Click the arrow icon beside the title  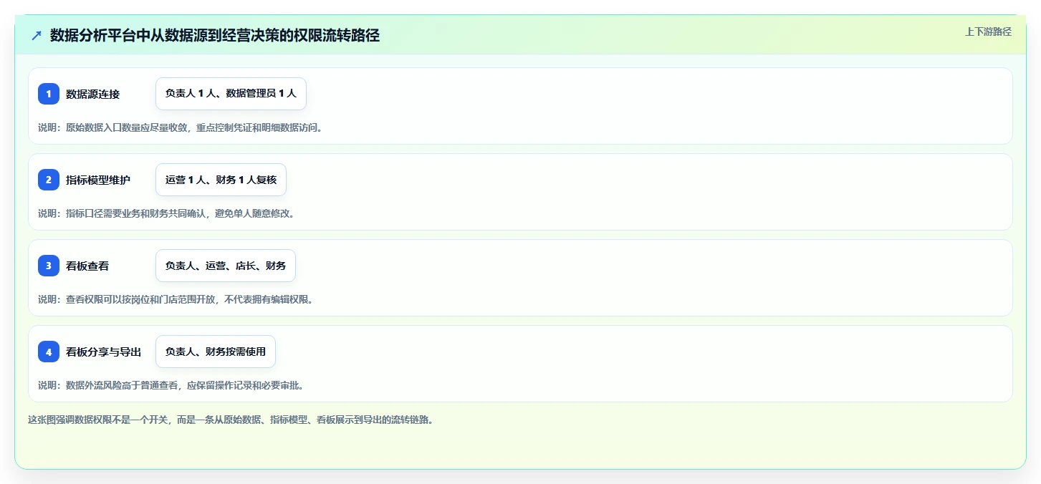[x=37, y=36]
